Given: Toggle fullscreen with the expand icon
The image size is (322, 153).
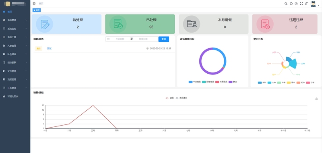Looking at the screenshot, I should (x=301, y=4).
